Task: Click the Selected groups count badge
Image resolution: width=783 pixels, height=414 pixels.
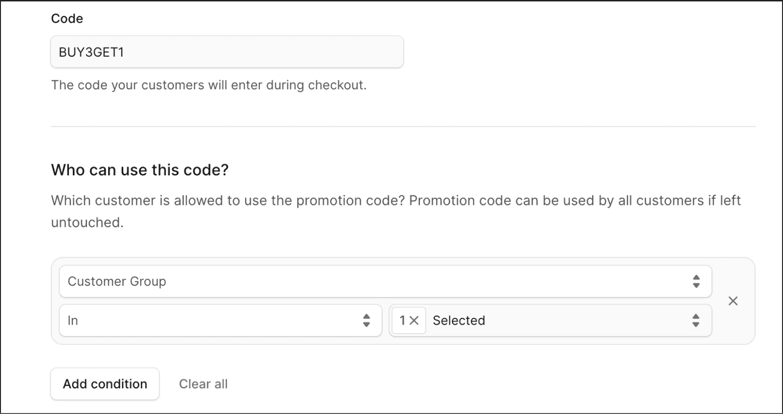Action: [402, 320]
